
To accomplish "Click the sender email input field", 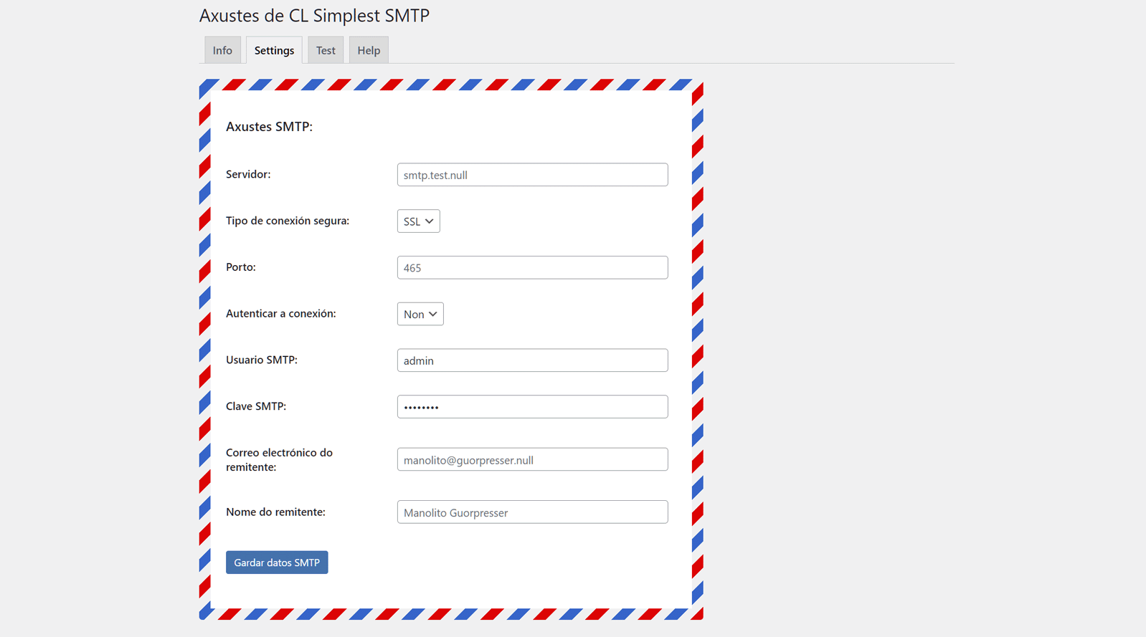I will click(x=532, y=460).
